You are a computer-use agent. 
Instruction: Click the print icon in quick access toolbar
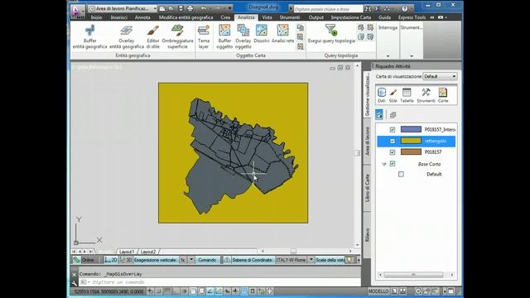190,8
